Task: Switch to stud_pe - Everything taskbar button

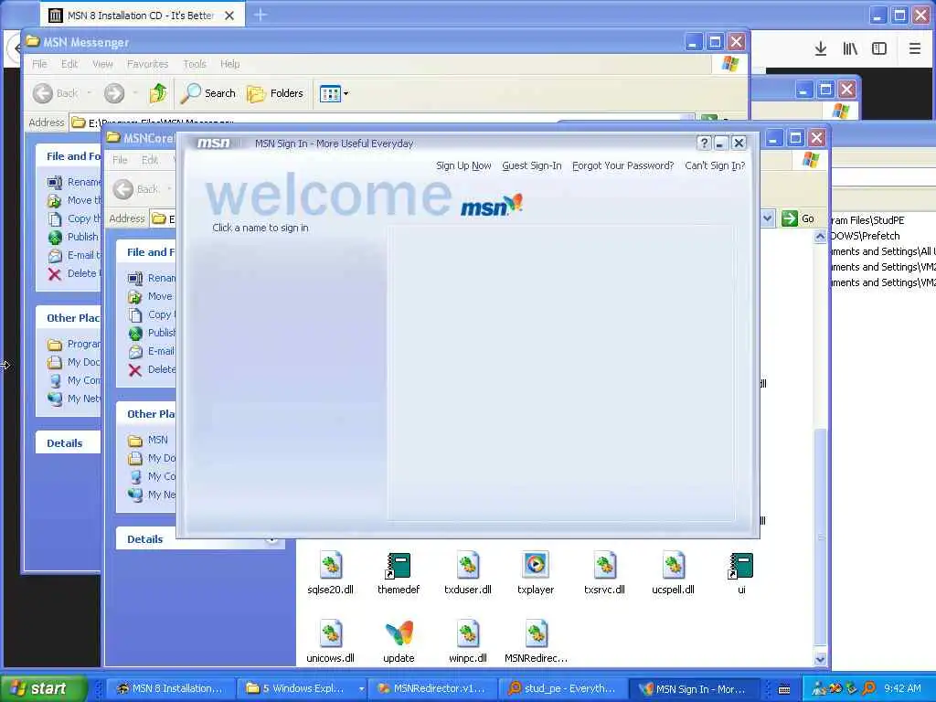Action: pyautogui.click(x=562, y=689)
